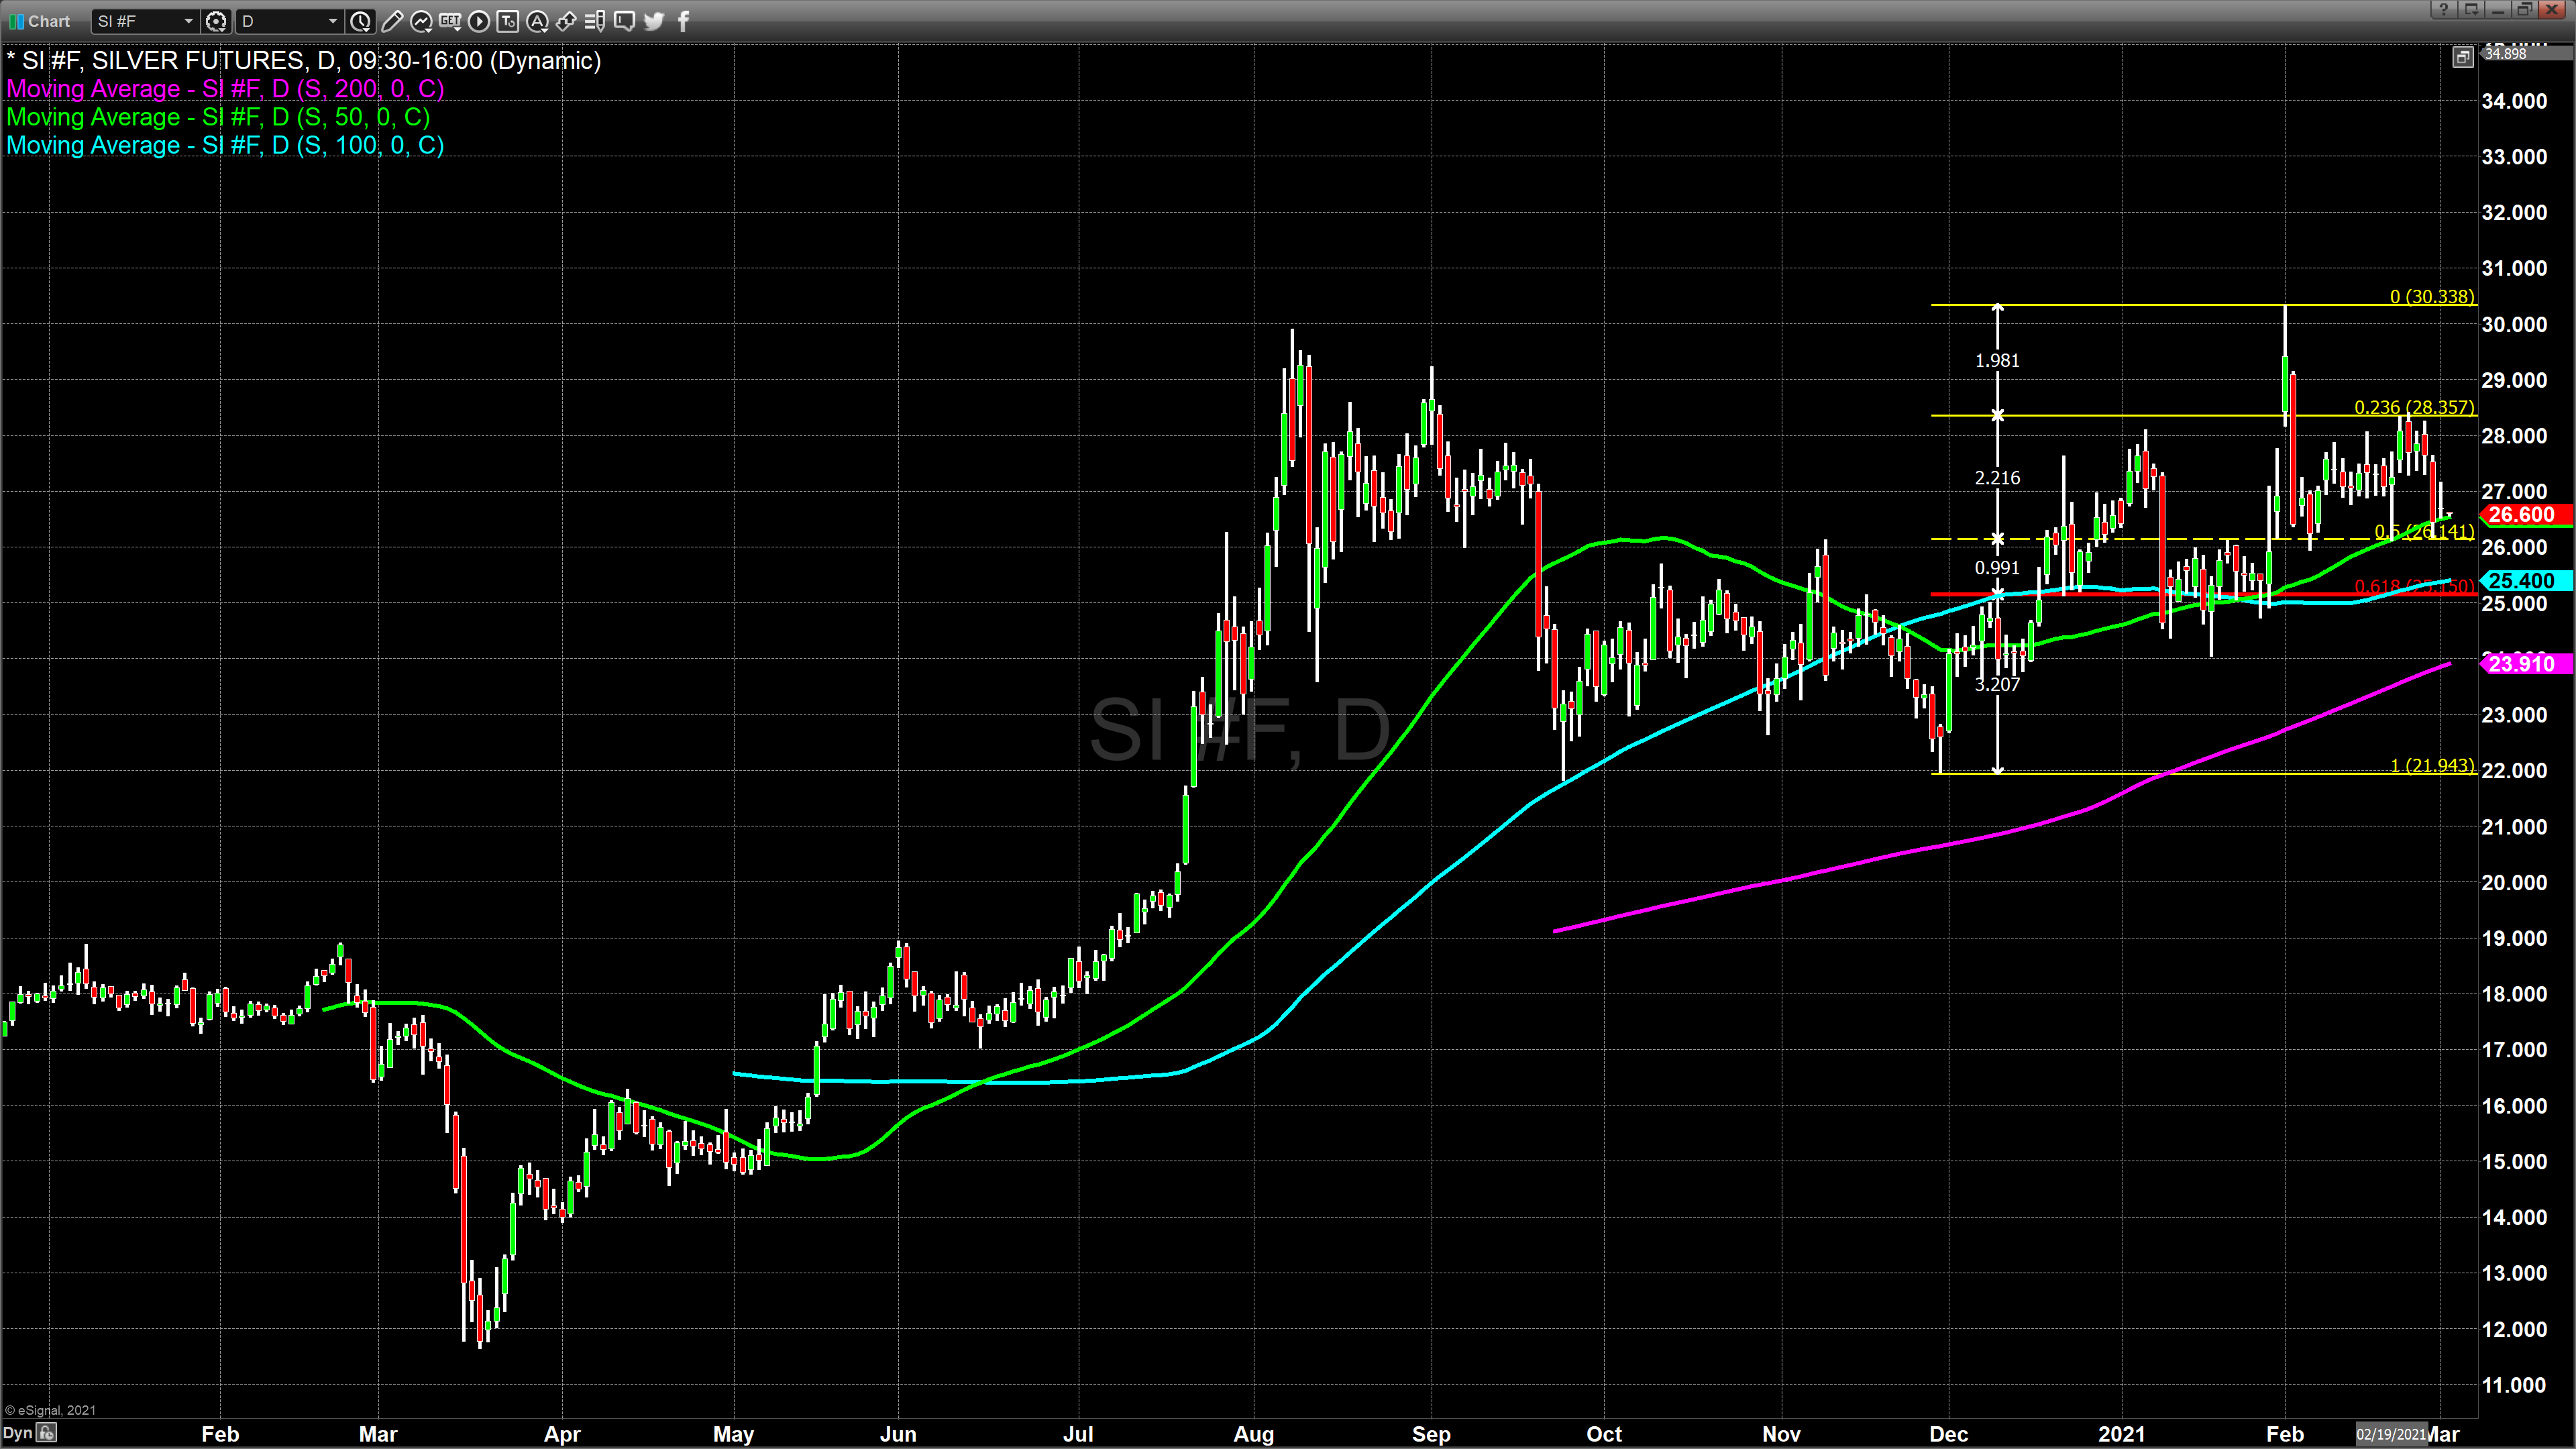Click the Aug label on time axis
The image size is (2576, 1449).
(x=1254, y=1434)
